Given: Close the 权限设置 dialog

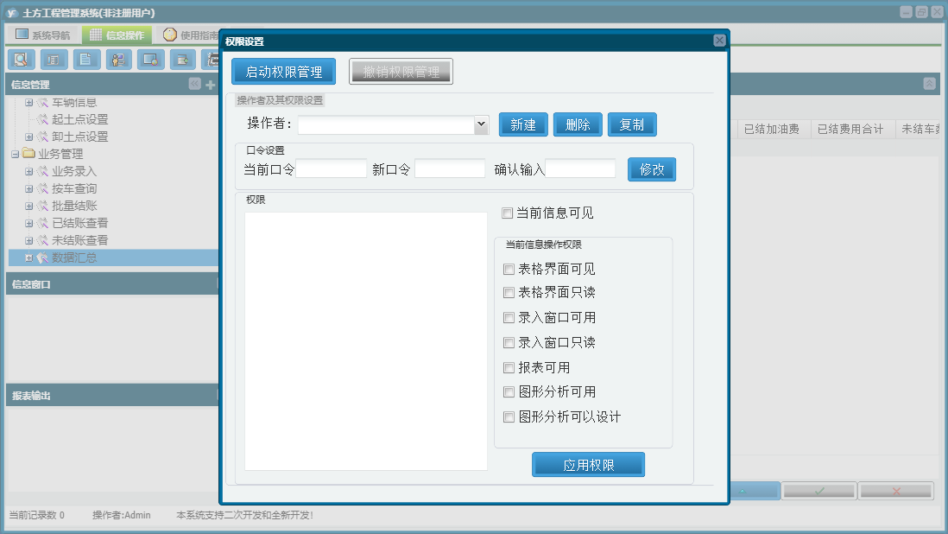Looking at the screenshot, I should click(719, 41).
